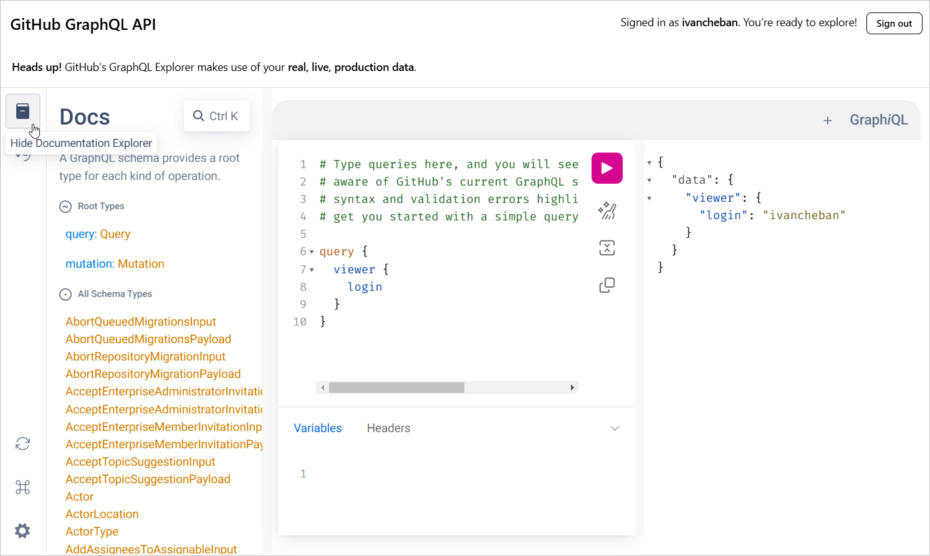Collapse the Variables section with the chevron

coord(615,428)
